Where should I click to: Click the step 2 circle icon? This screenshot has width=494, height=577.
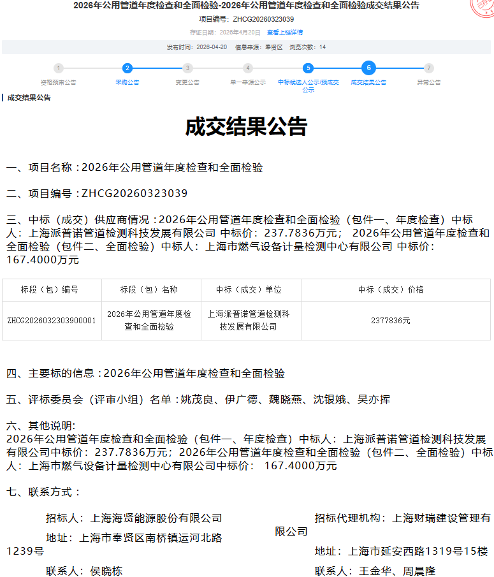(127, 68)
